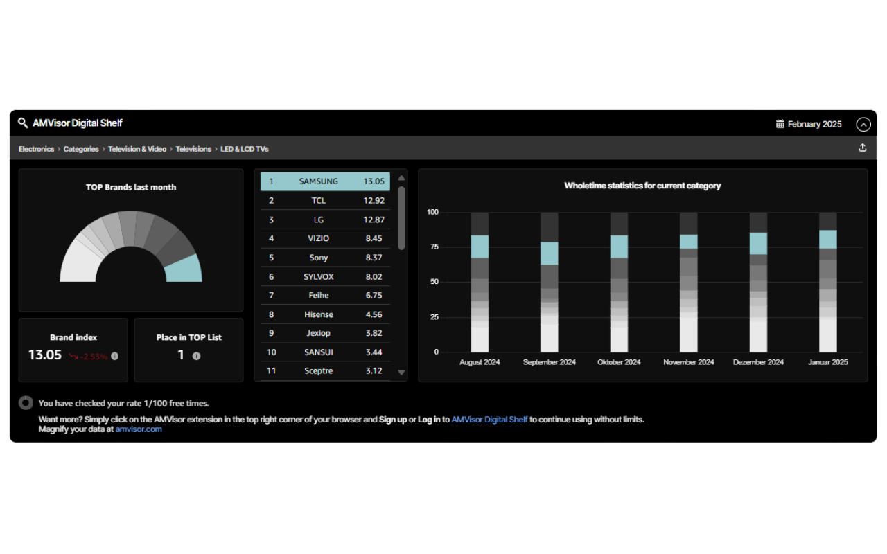Click the Januar 2025 stacked bar
The width and height of the screenshot is (887, 554).
828,283
